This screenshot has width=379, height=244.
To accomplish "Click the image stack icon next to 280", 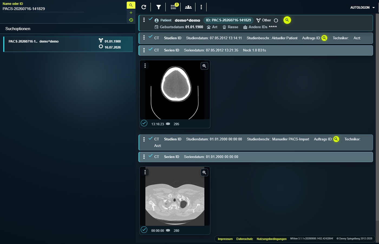I will [x=168, y=230].
